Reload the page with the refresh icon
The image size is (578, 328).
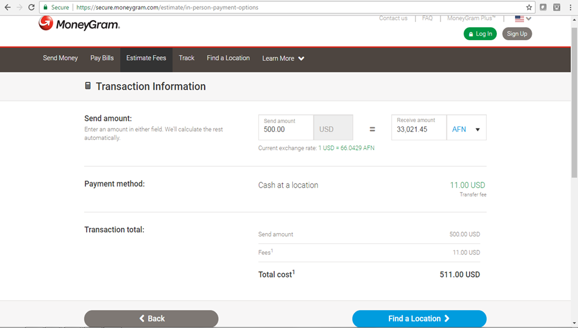tap(31, 8)
